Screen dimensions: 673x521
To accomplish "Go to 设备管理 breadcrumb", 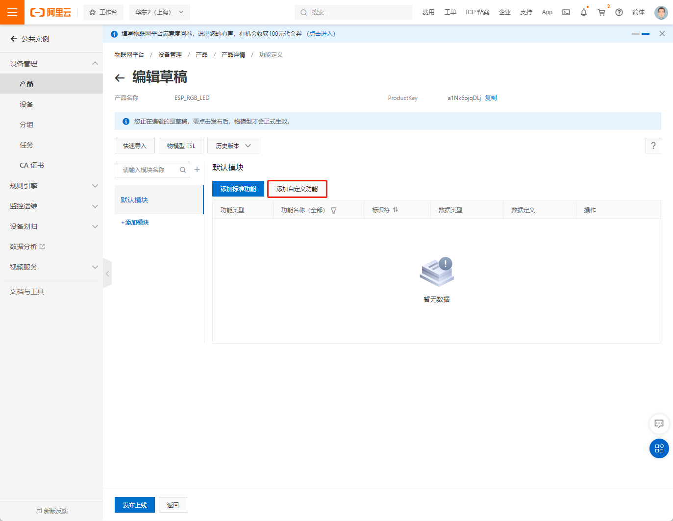I will point(170,55).
